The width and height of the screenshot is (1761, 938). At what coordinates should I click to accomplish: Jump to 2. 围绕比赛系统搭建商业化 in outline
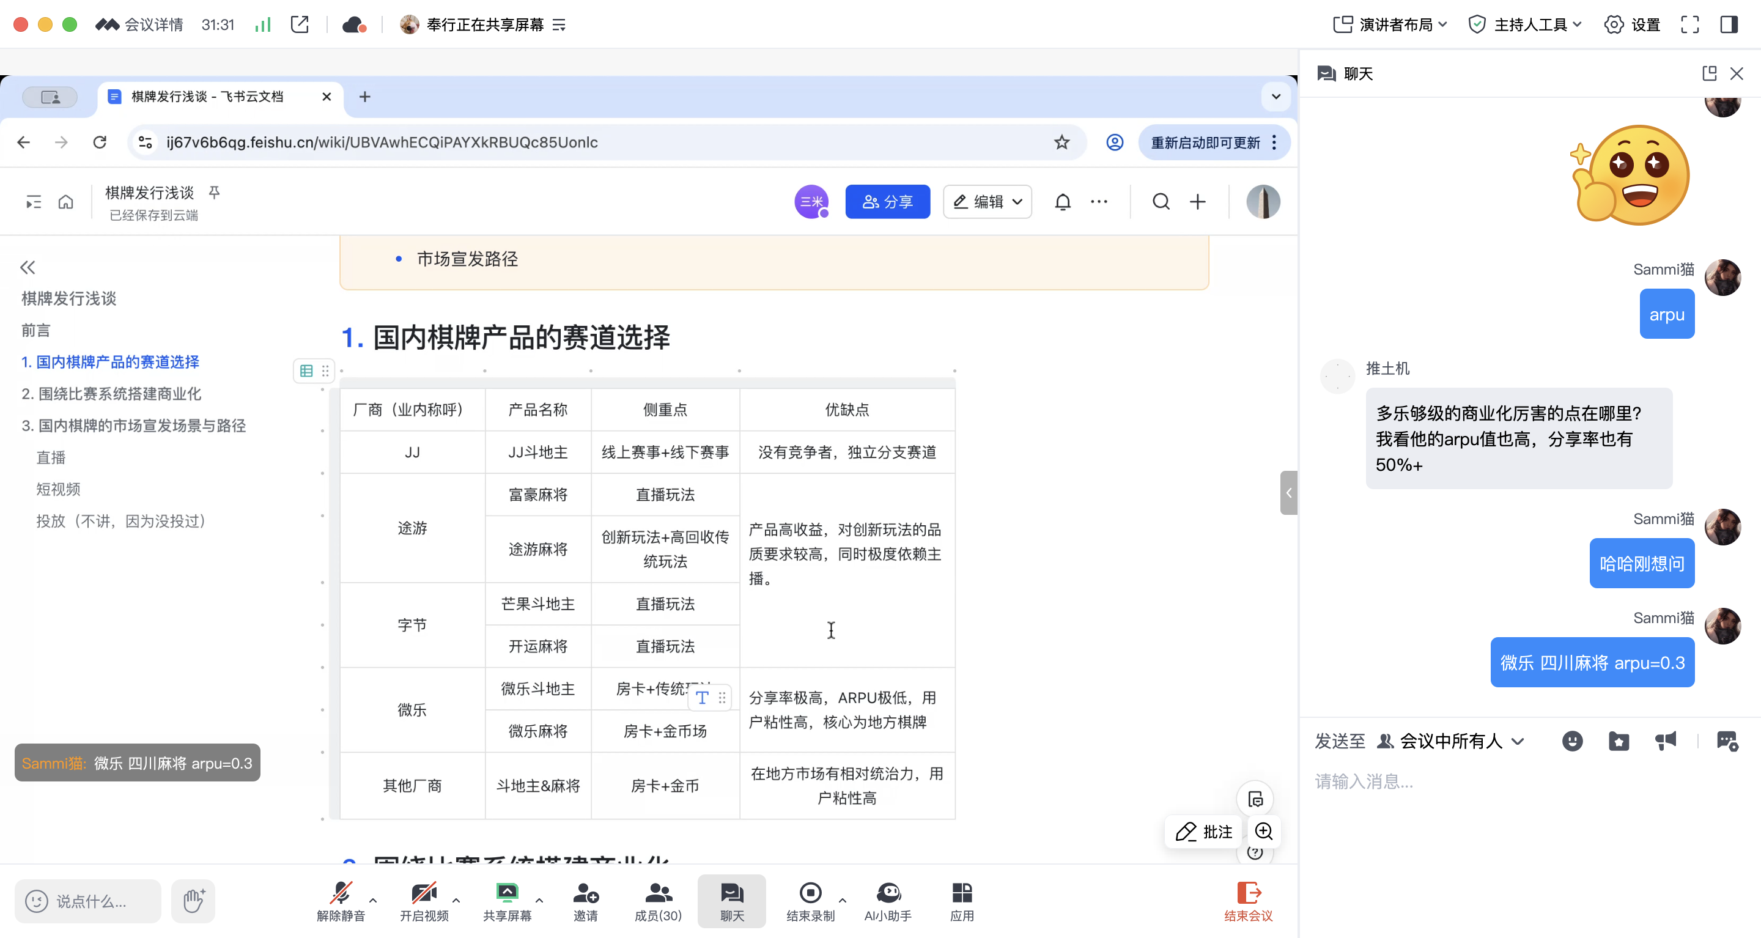(111, 393)
